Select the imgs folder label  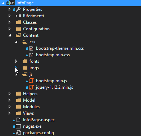pyautogui.click(x=34, y=68)
